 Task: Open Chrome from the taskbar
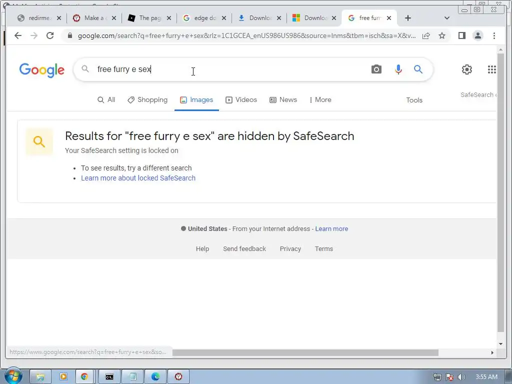point(84,377)
